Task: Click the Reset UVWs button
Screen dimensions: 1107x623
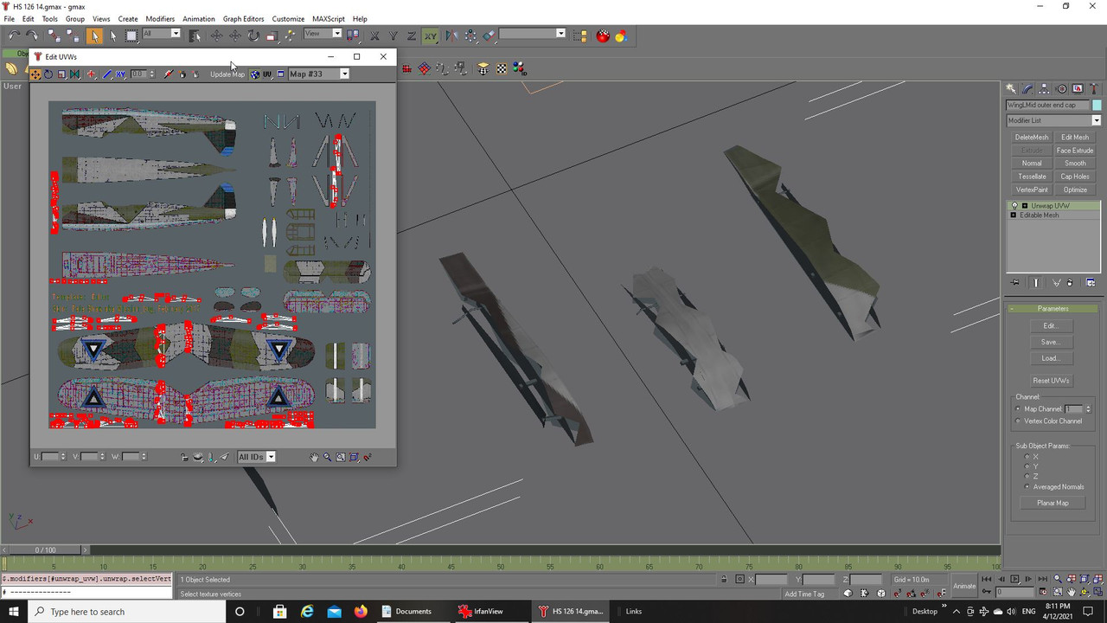Action: (x=1051, y=381)
